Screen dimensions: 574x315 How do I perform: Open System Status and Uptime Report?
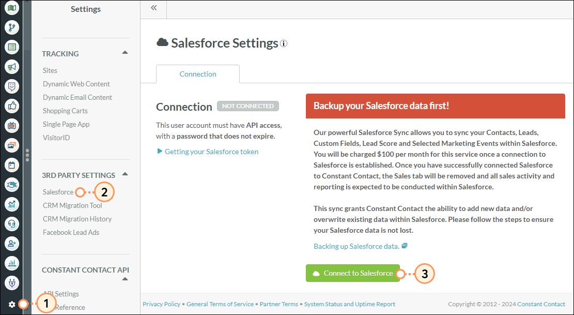tap(350, 304)
